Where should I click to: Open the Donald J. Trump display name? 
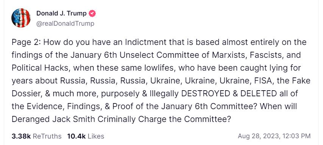click(61, 14)
